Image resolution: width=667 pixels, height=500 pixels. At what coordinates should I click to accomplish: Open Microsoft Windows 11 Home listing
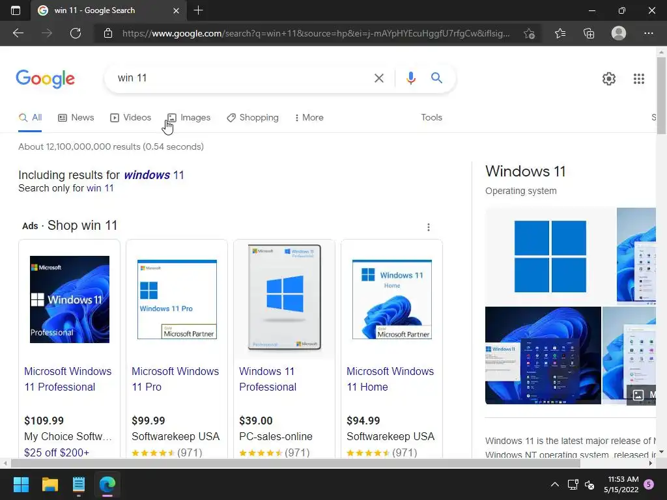390,379
